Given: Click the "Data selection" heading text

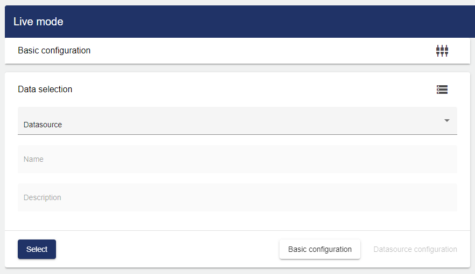Looking at the screenshot, I should click(x=45, y=90).
